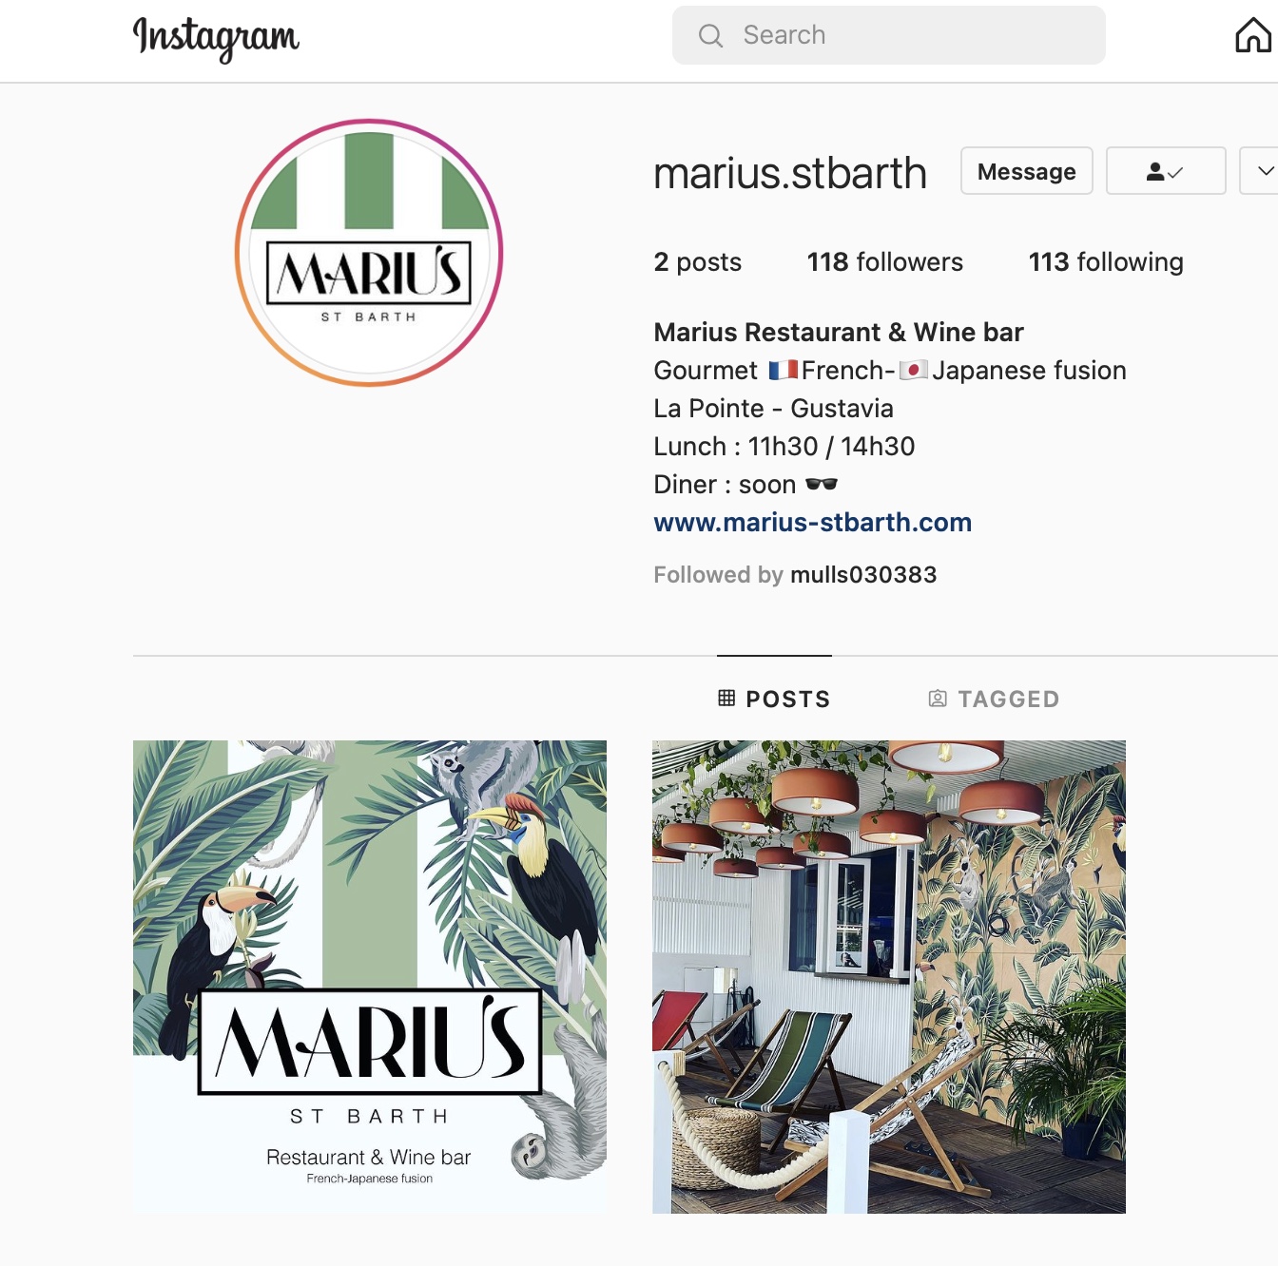Open the Marius logo post thumbnail
The height and width of the screenshot is (1266, 1278).
(370, 976)
